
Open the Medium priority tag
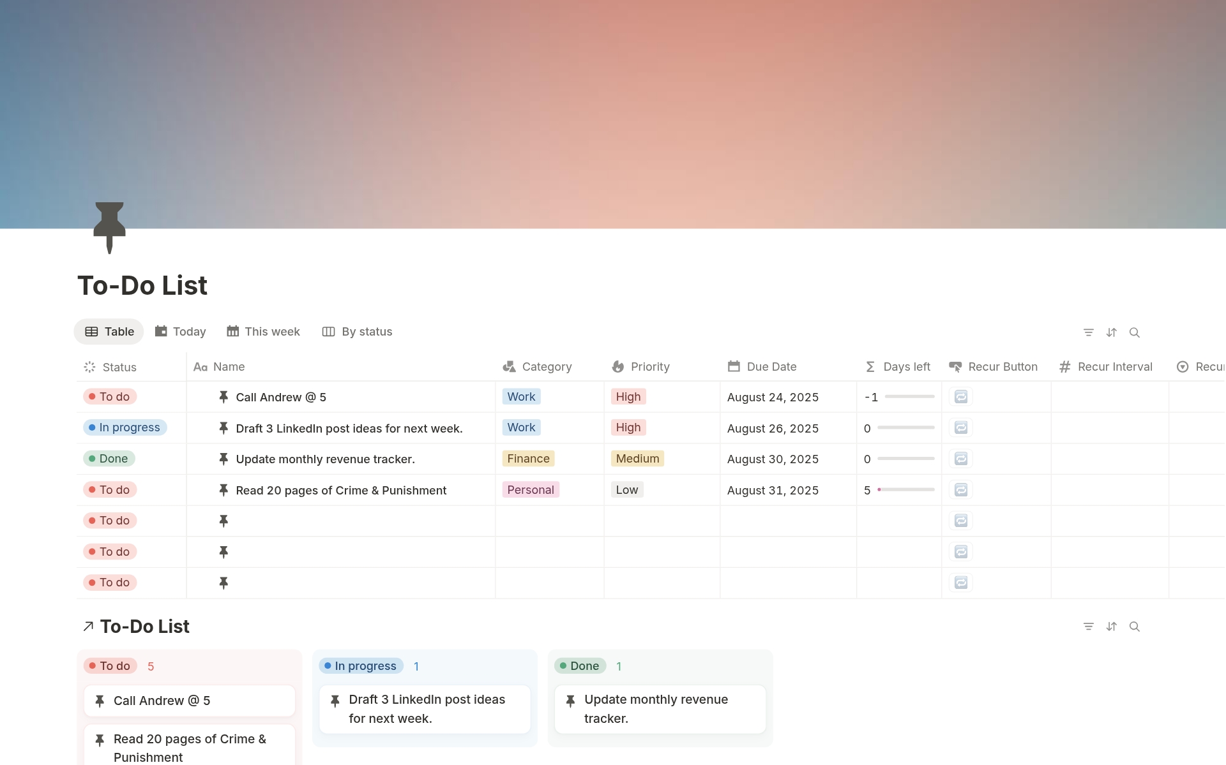(x=637, y=459)
